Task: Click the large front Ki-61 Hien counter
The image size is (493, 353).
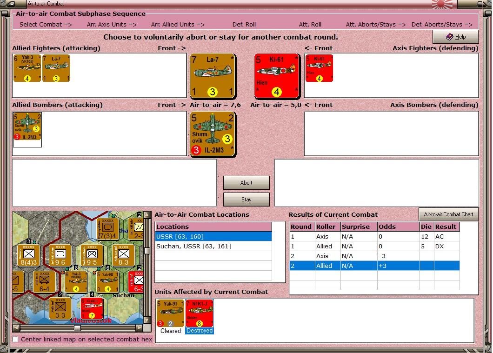Action: (276, 76)
